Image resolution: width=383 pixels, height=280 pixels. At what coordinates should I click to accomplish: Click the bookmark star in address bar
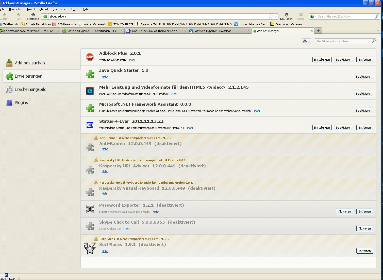point(271,16)
